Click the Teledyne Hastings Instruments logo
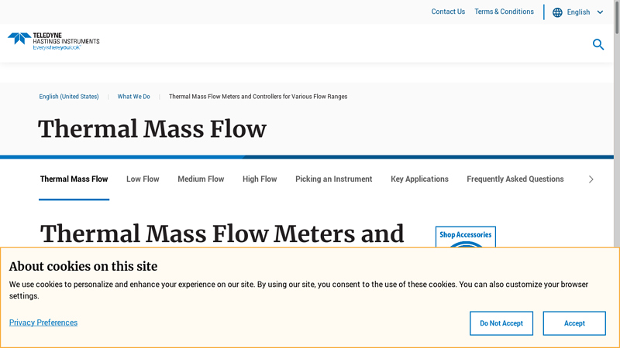This screenshot has height=348, width=620. click(x=53, y=42)
